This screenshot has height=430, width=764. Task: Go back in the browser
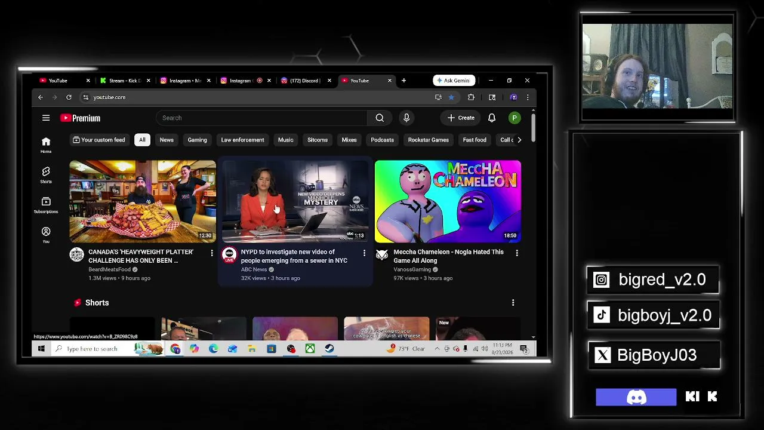click(x=41, y=97)
